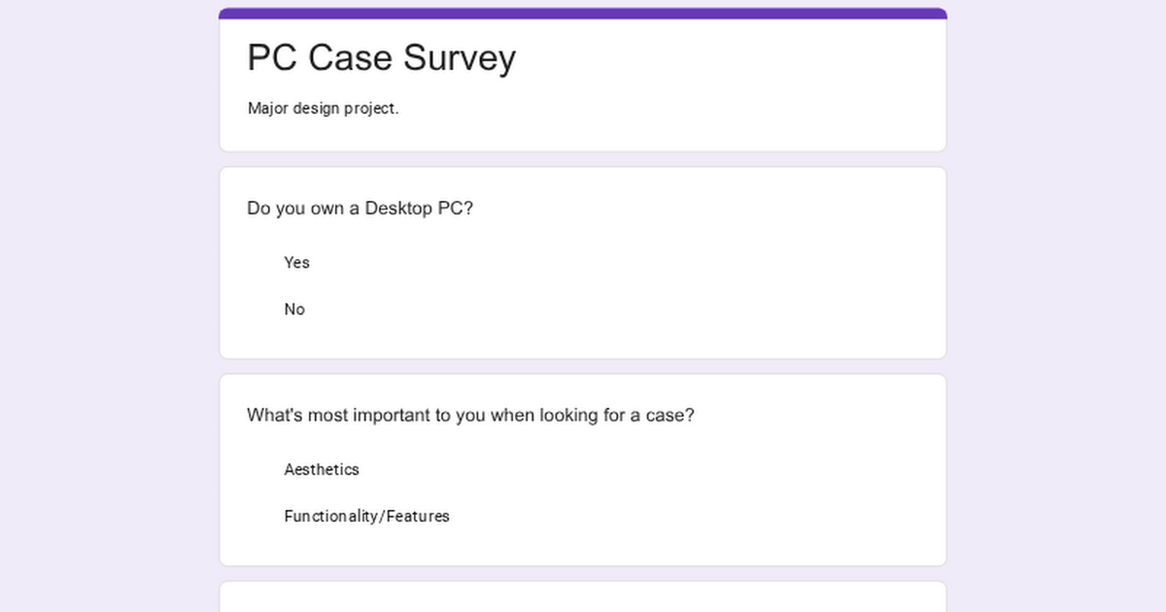Pick "Aesthetics" as most important
This screenshot has width=1166, height=612.
[322, 469]
